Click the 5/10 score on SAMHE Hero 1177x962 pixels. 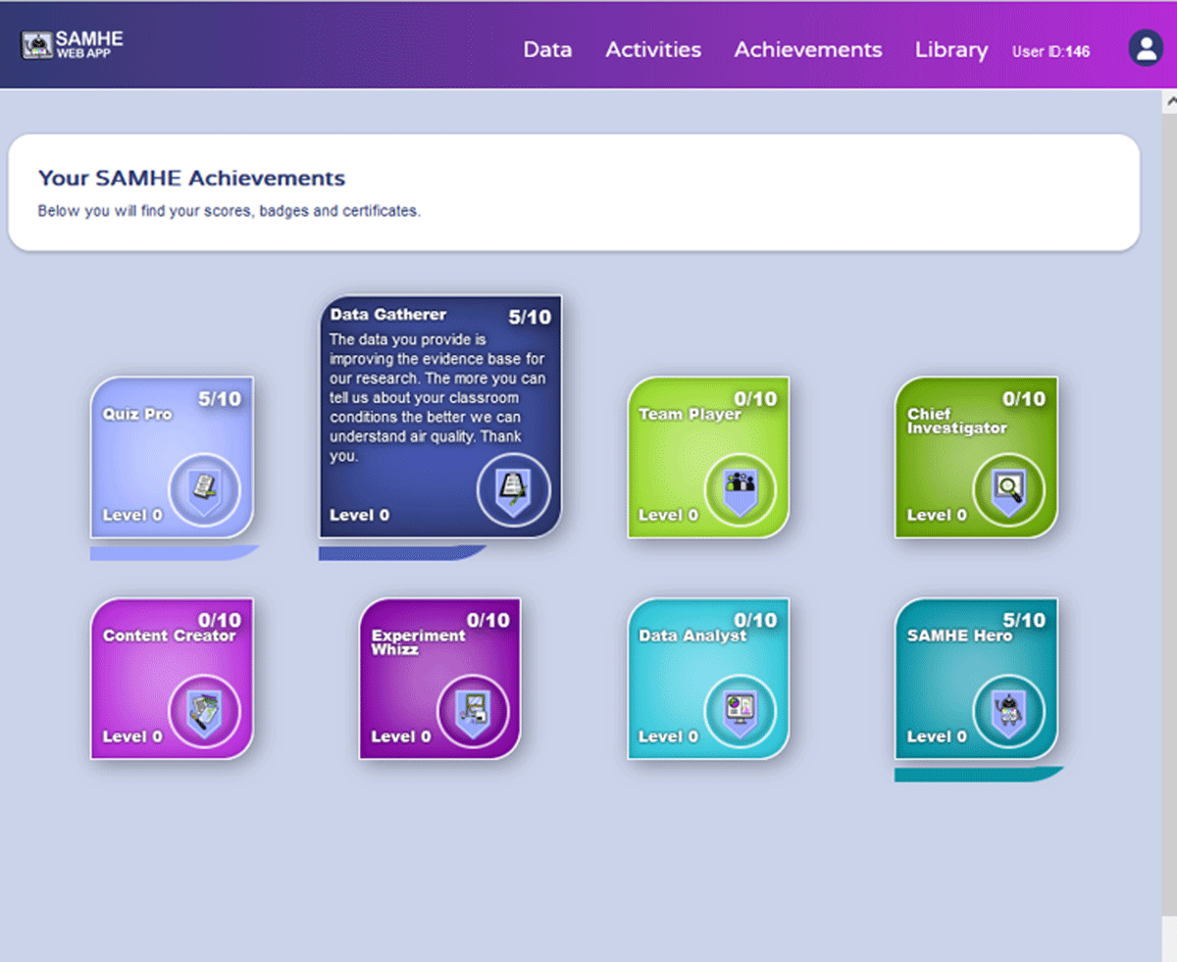(1024, 620)
